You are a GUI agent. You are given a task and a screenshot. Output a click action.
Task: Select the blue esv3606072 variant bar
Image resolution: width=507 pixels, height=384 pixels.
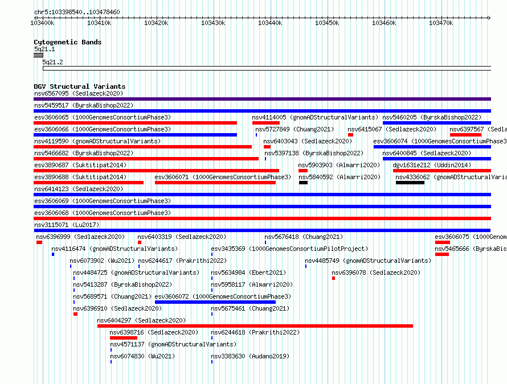215,302
